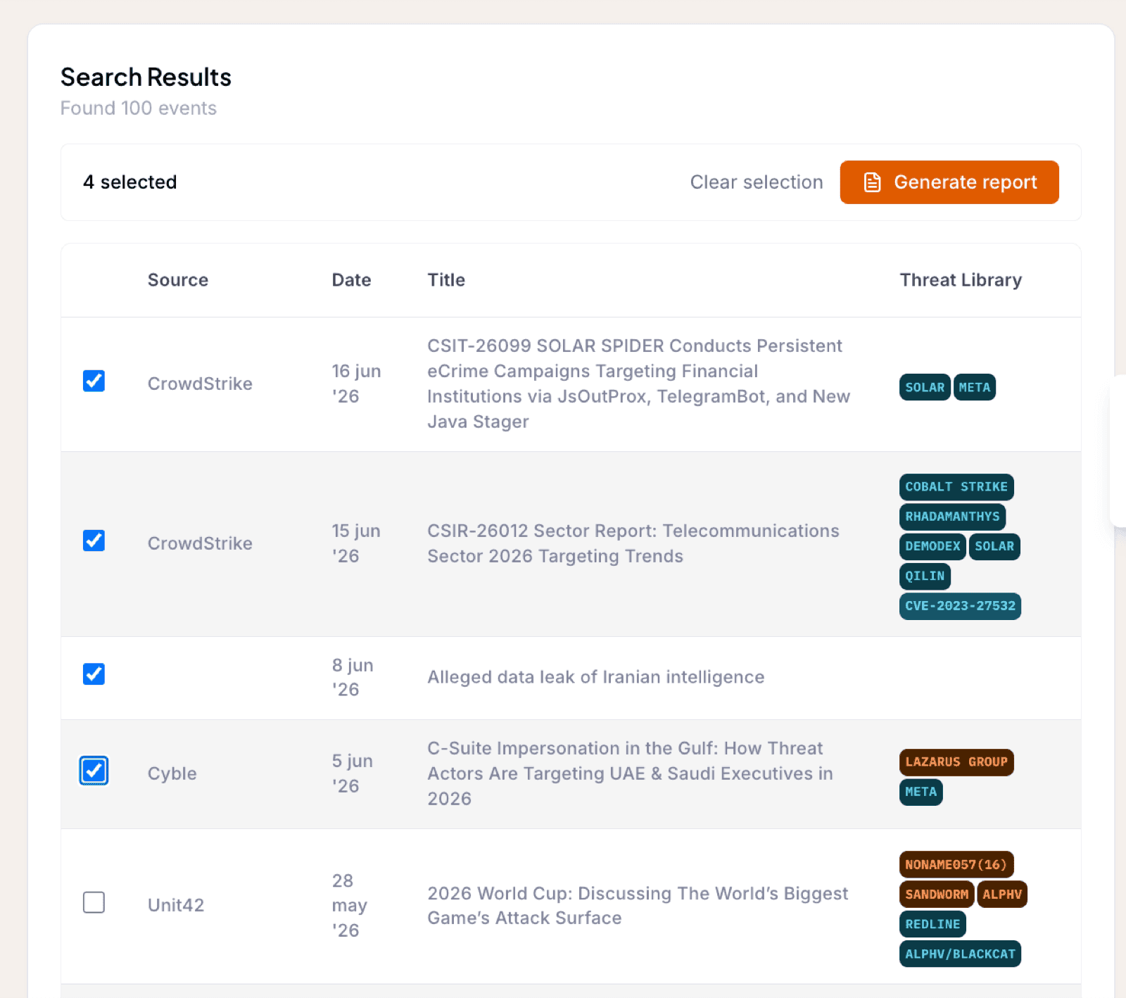Click the 15 jun '26 date cell
This screenshot has width=1126, height=998.
356,543
